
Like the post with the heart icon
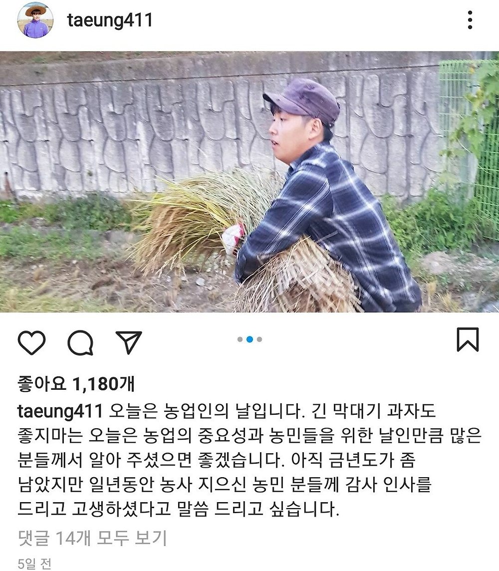(x=31, y=342)
